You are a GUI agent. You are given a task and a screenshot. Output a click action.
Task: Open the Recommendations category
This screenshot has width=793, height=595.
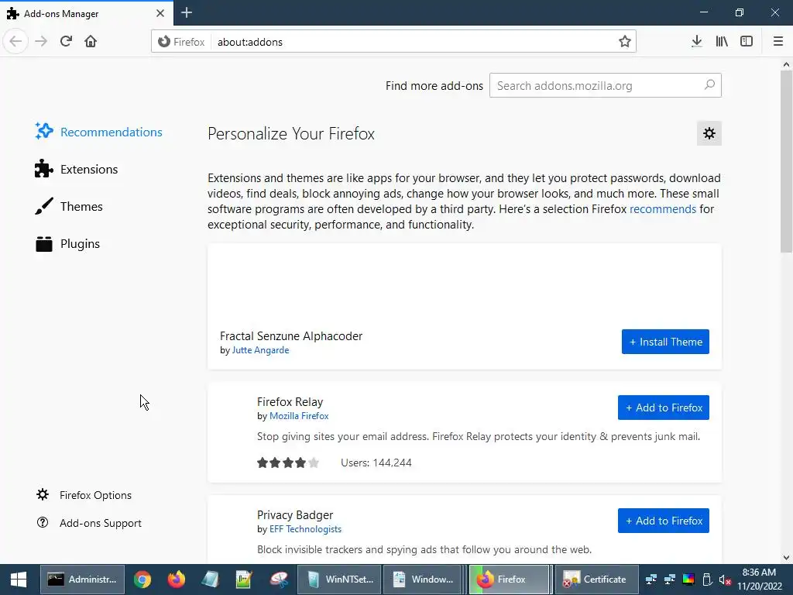tap(98, 132)
